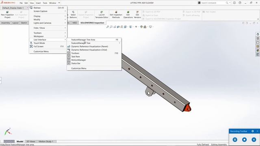Open Window menu

[52, 3]
